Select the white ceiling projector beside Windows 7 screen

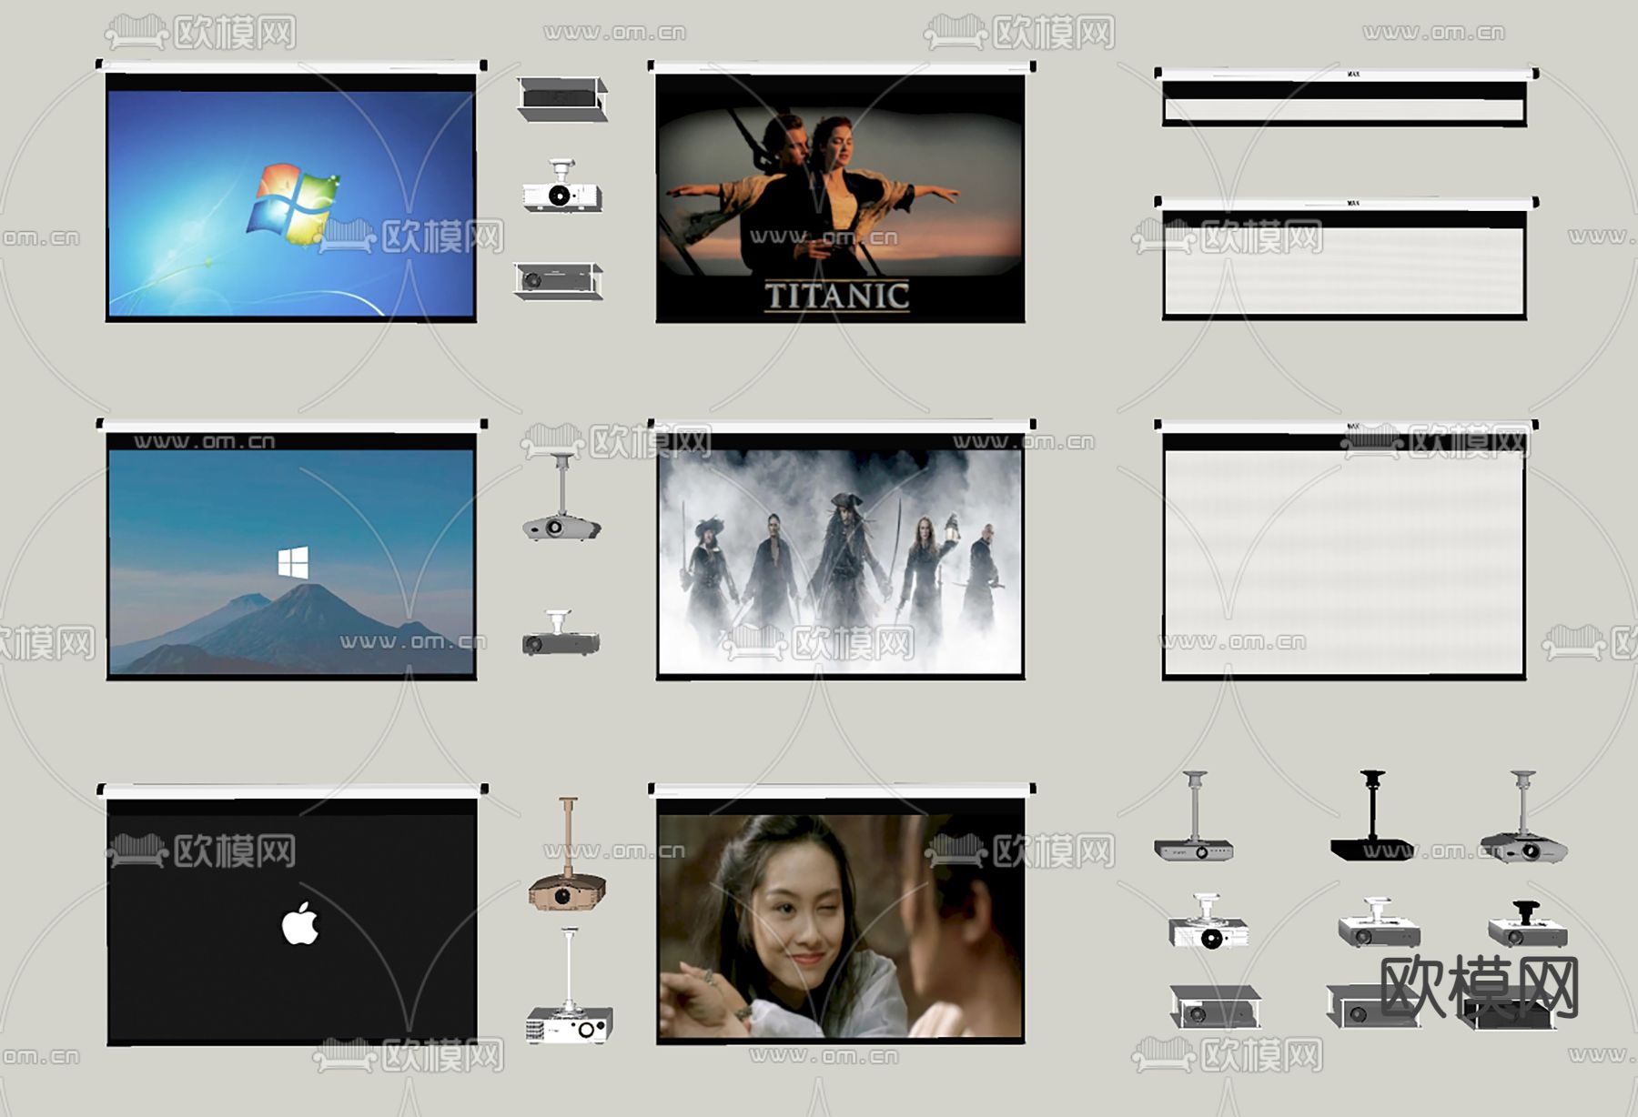click(562, 186)
